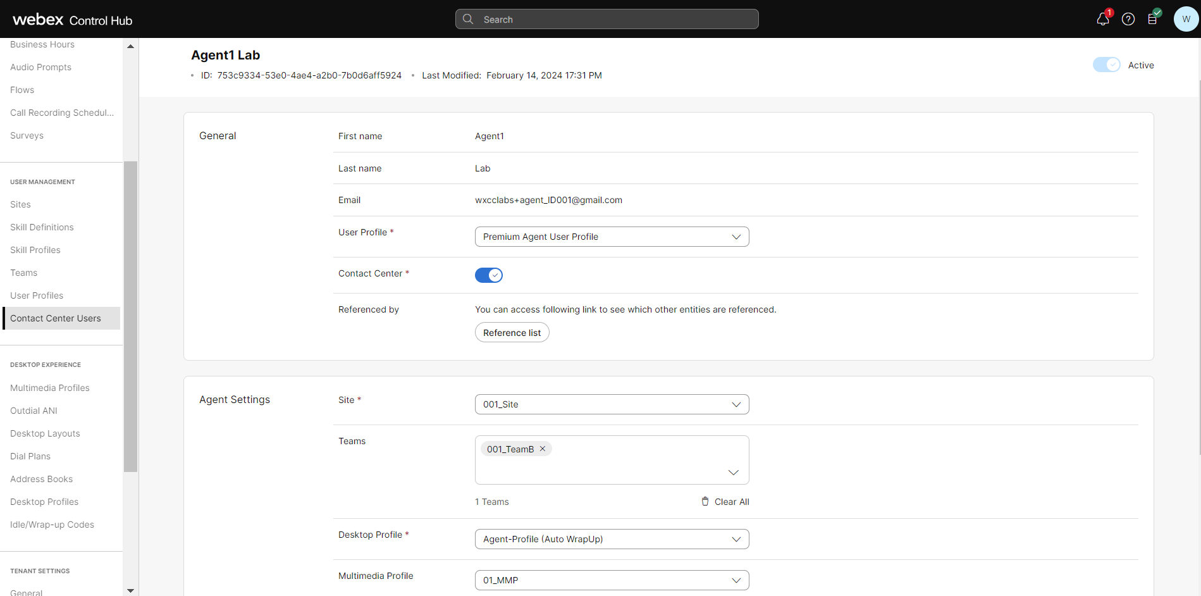Click the search magnifier icon
This screenshot has width=1201, height=596.
(x=468, y=19)
